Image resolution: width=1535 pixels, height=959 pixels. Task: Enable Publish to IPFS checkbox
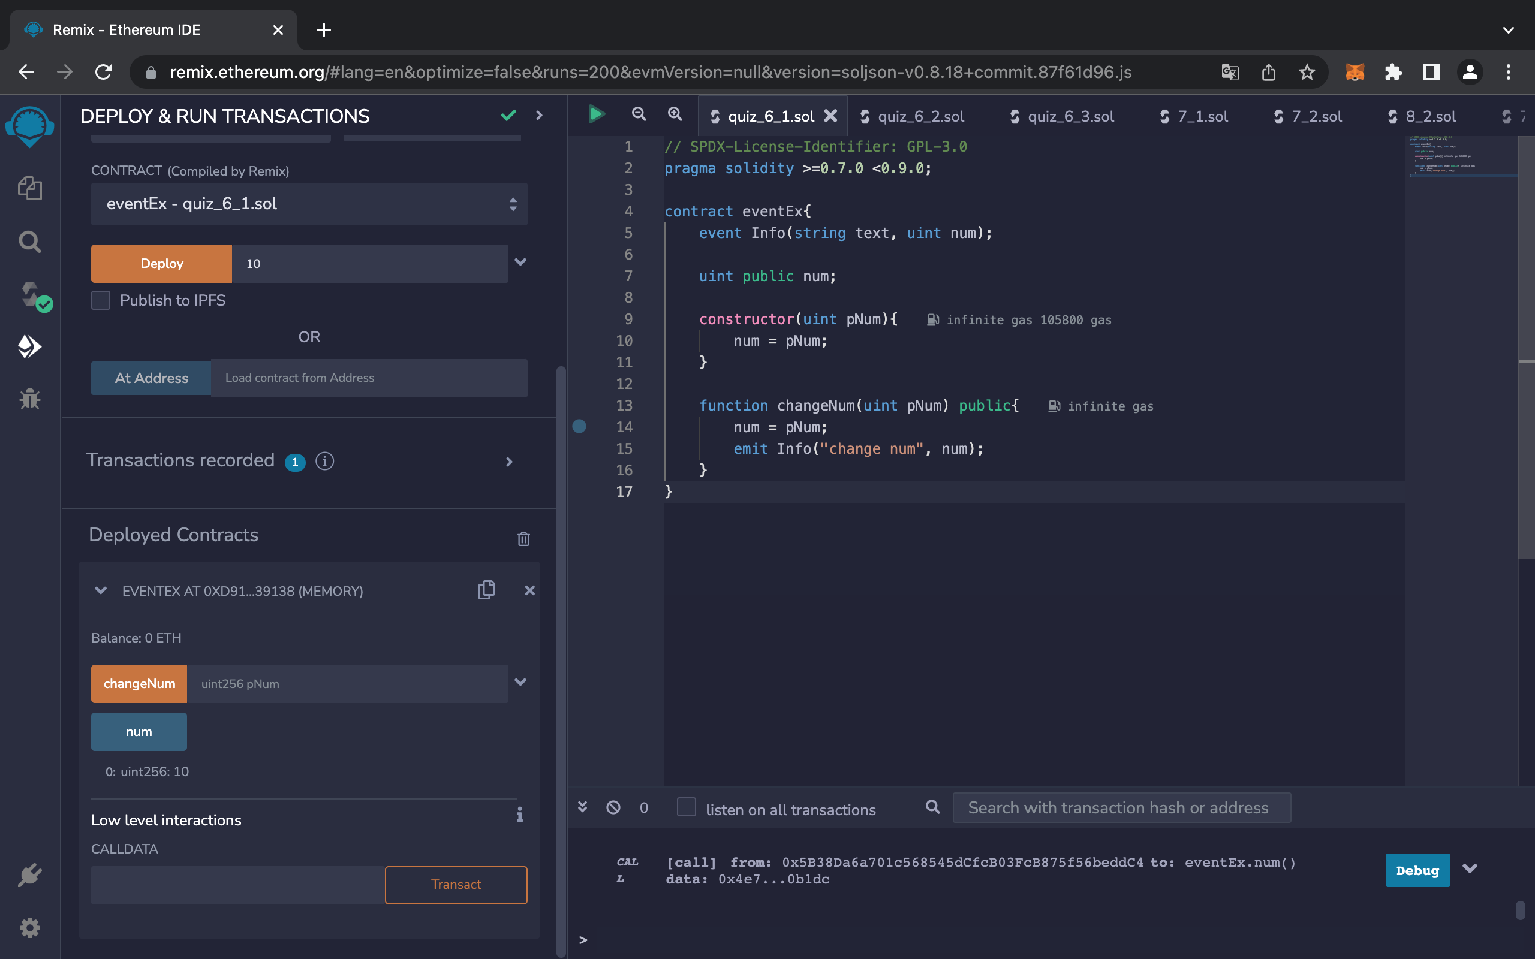[x=101, y=300]
